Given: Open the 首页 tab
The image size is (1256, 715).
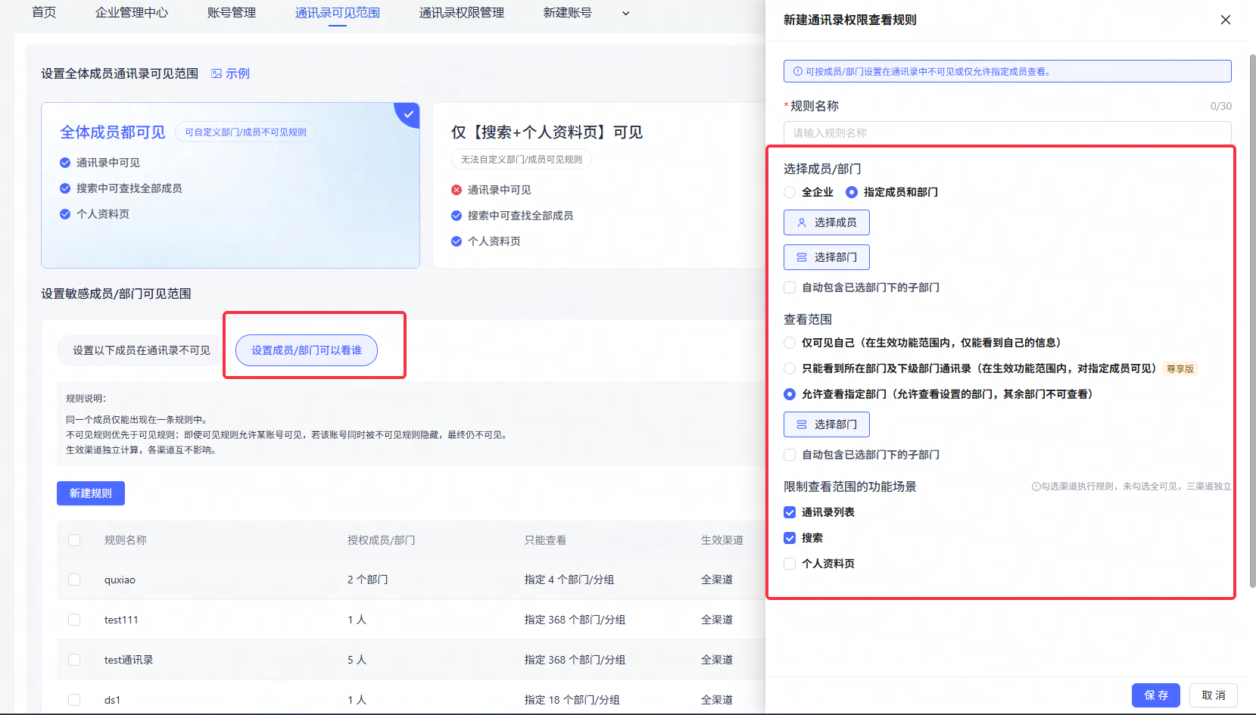Looking at the screenshot, I should click(x=44, y=13).
